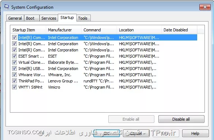The height and width of the screenshot is (140, 214).
Task: Sort by the Startup Item column header
Action: click(28, 30)
